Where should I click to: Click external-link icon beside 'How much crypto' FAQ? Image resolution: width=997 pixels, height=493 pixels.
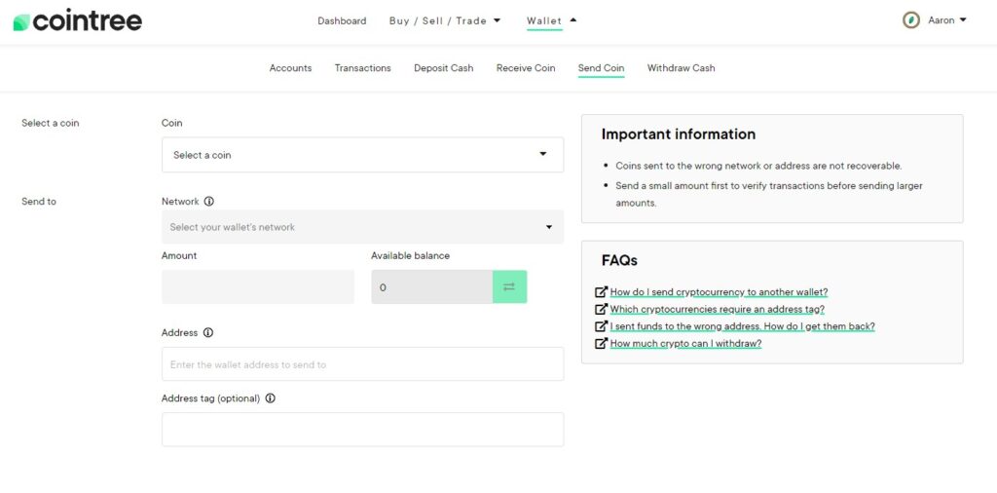601,344
